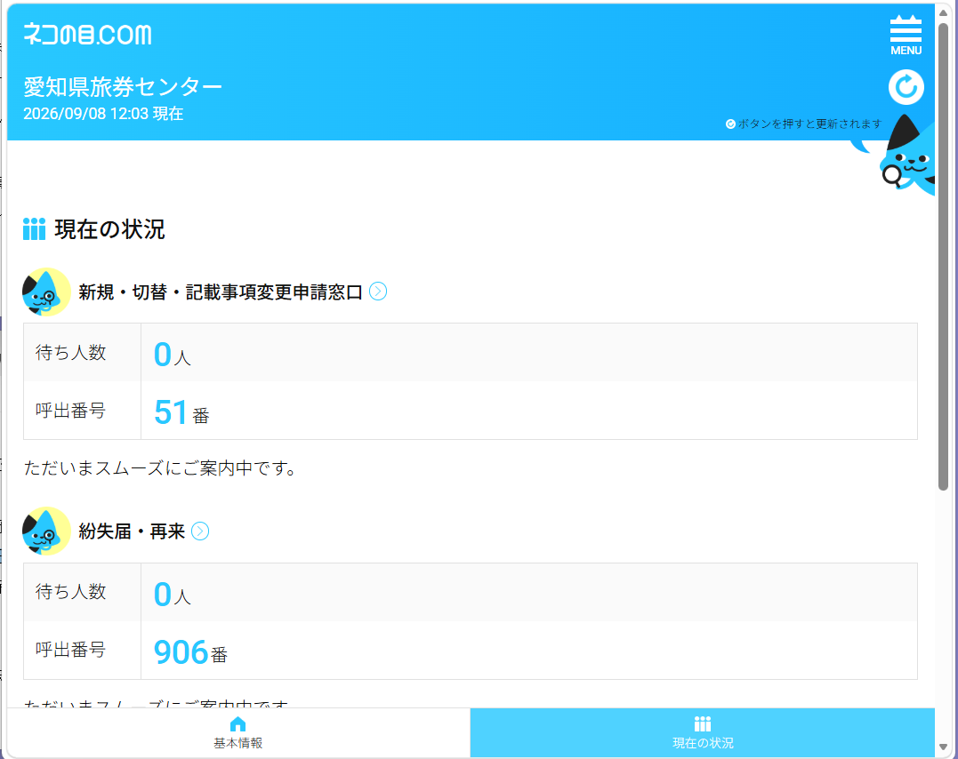Click 呼出番号 label in 新規・切替 table
The height and width of the screenshot is (759, 958).
(x=71, y=411)
